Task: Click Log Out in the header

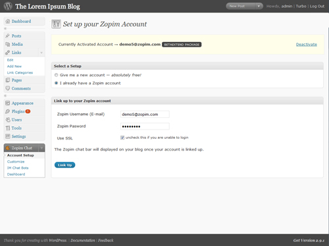Action: pyautogui.click(x=317, y=6)
